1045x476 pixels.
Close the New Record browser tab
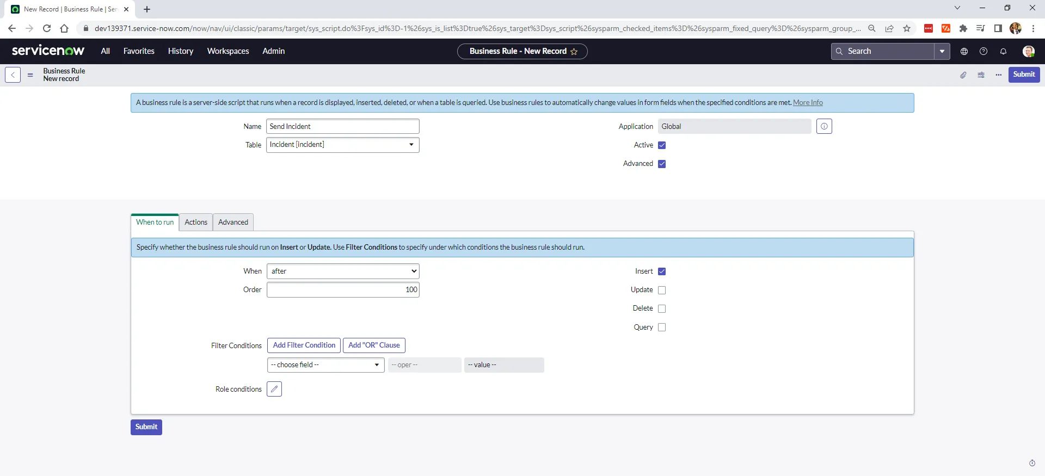tap(126, 9)
